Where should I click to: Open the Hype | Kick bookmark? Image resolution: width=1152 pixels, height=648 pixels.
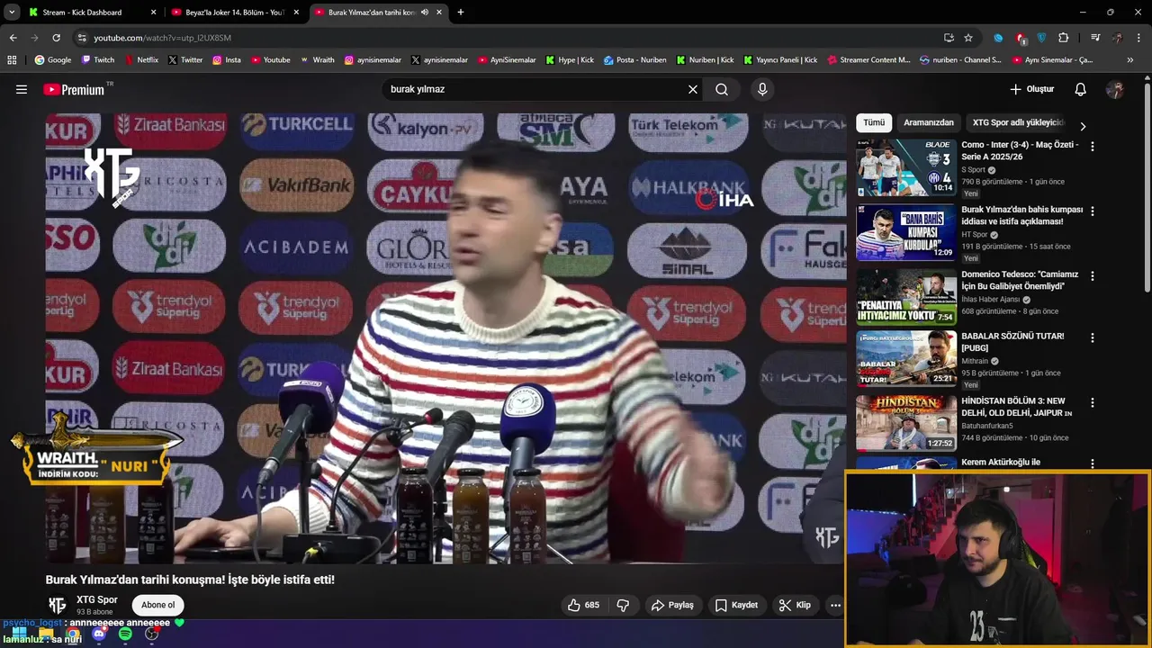pyautogui.click(x=569, y=60)
